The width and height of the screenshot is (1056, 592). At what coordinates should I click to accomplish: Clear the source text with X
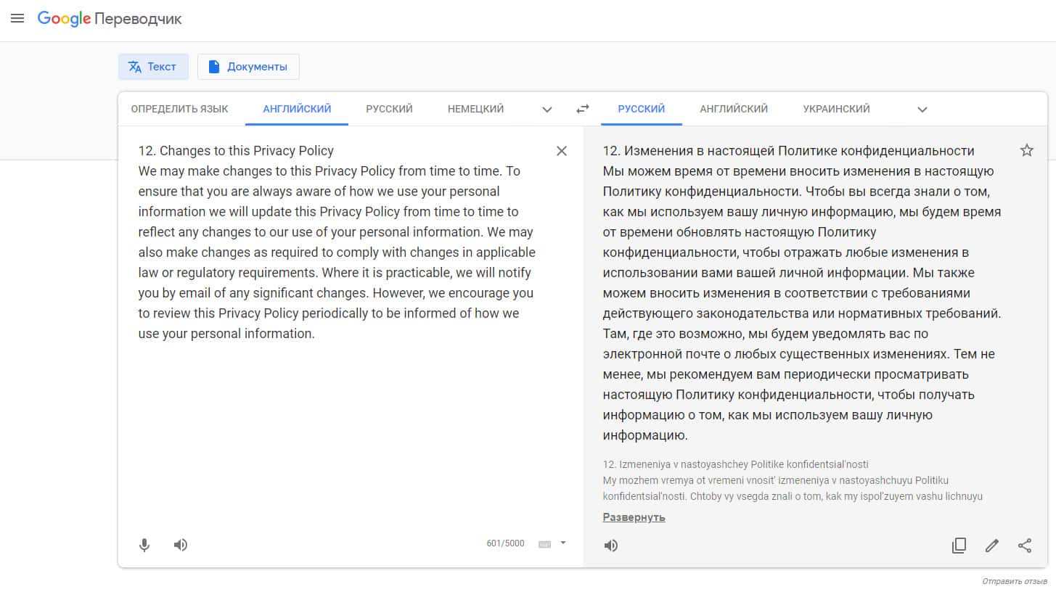pos(561,151)
